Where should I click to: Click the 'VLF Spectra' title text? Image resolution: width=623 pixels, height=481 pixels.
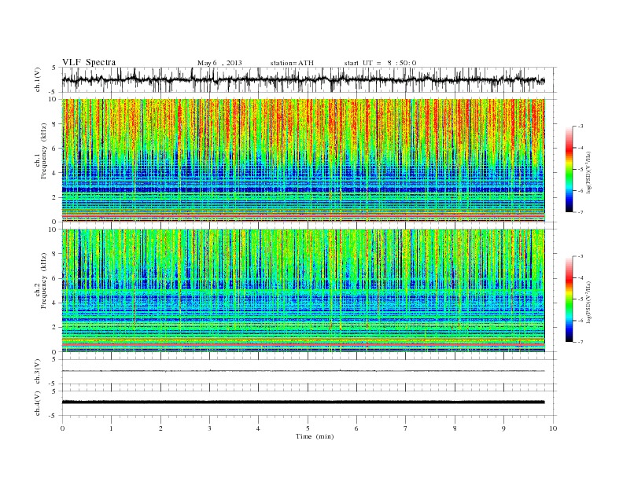[89, 62]
